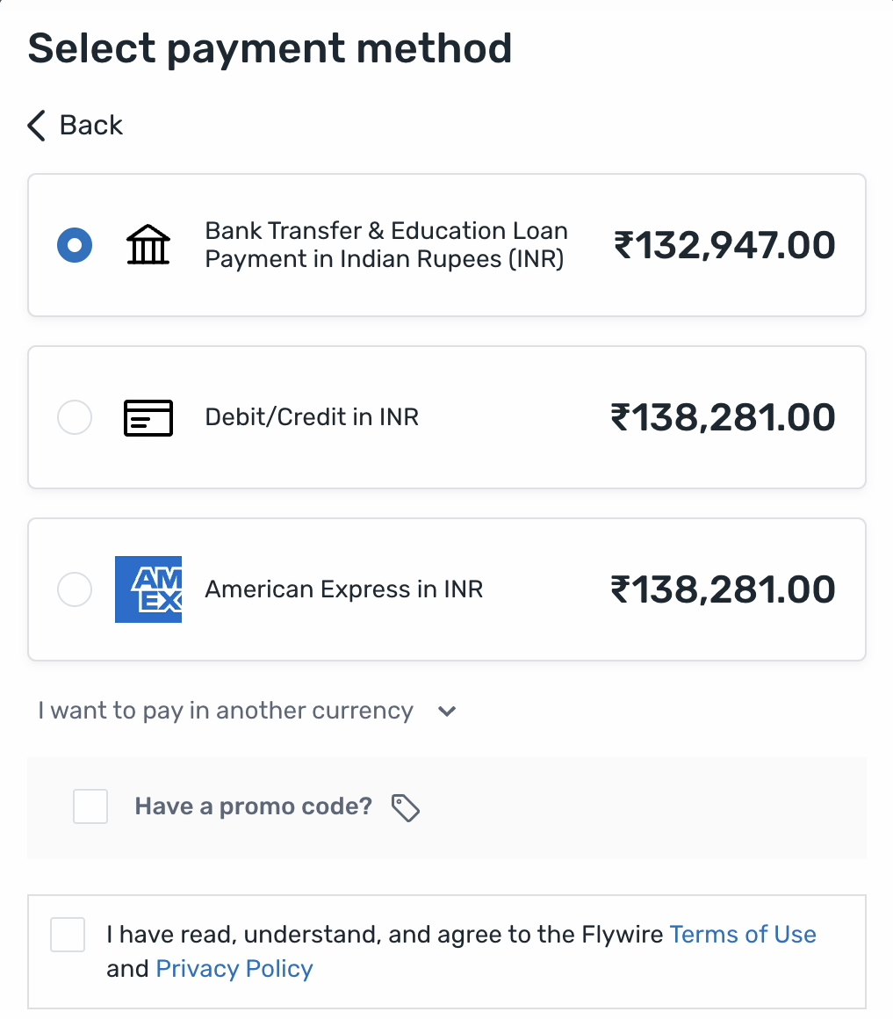Click the bank building icon
893x1019 pixels.
(148, 244)
